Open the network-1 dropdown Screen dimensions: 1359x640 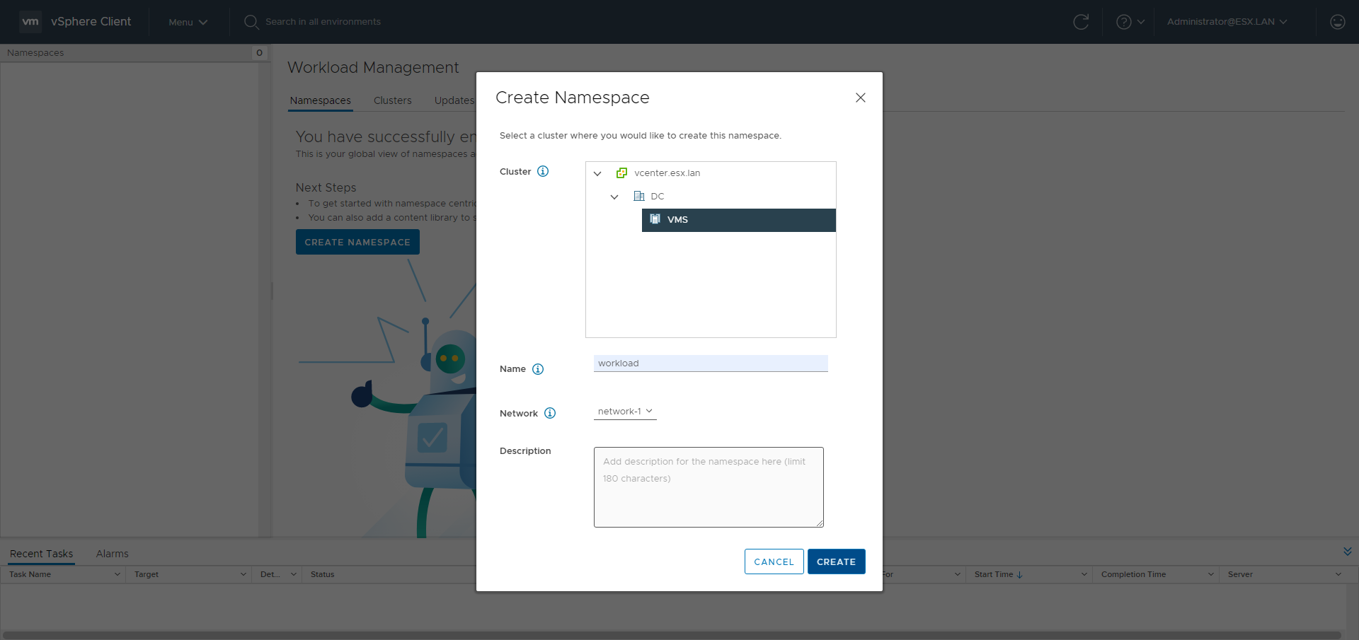tap(625, 412)
